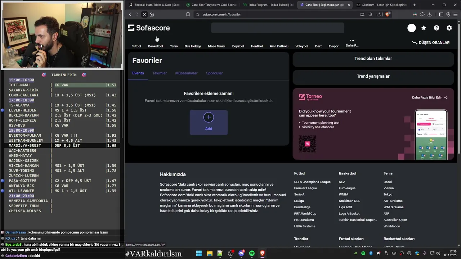The height and width of the screenshot is (259, 461).
Task: Select the Sporcular tab
Action: tap(214, 73)
